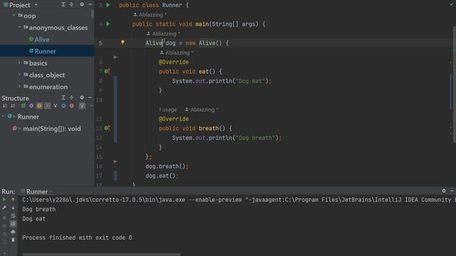Collapse all in Structure panel header
456x256 pixels.
coord(71,97)
